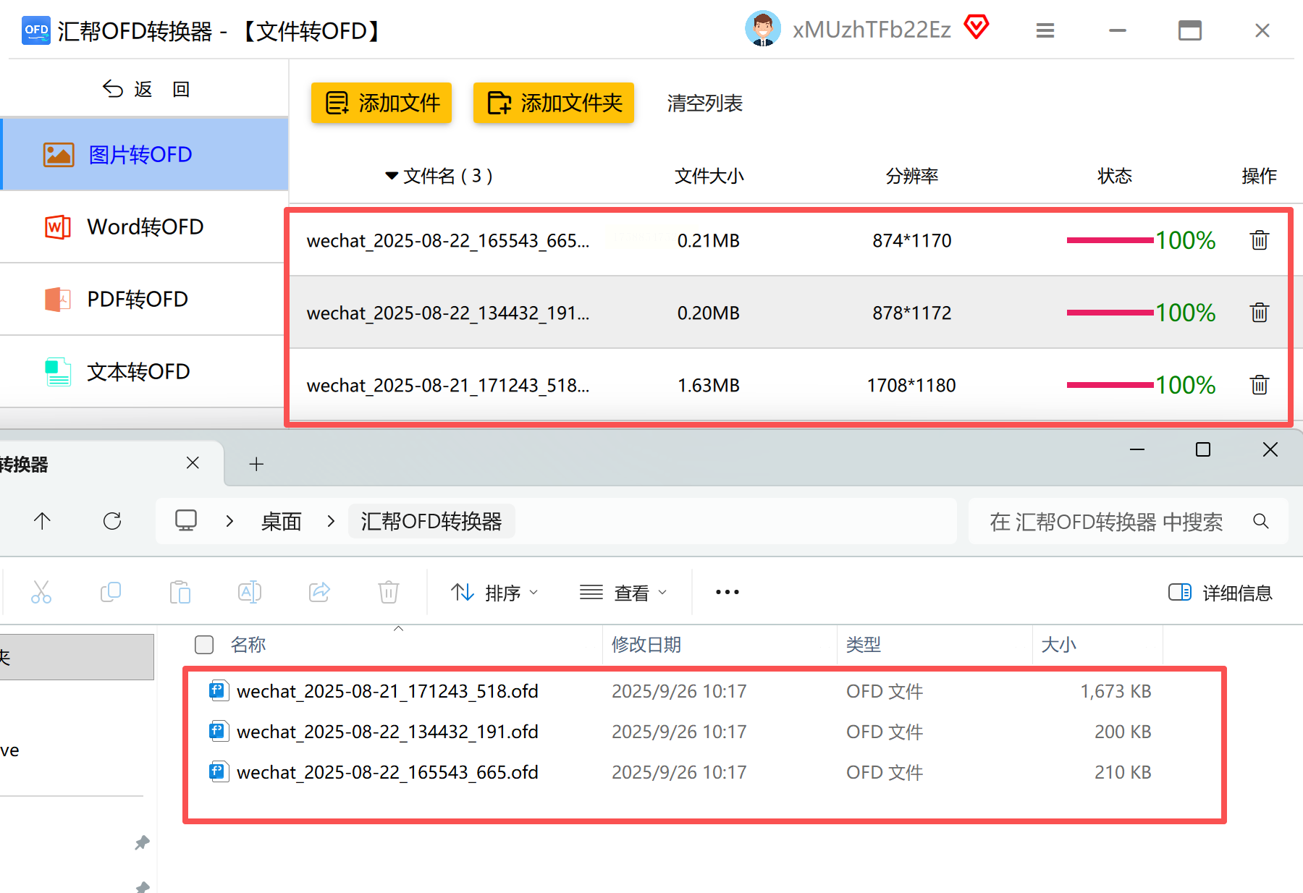
Task: Click the red VIP diamond badge
Action: (x=977, y=27)
